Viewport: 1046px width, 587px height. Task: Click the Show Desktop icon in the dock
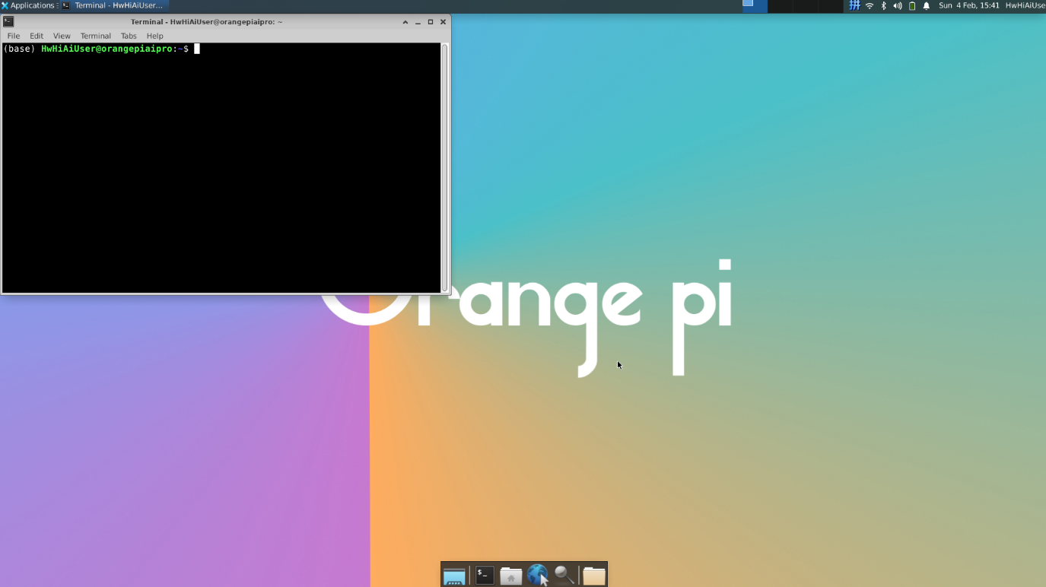tap(454, 576)
